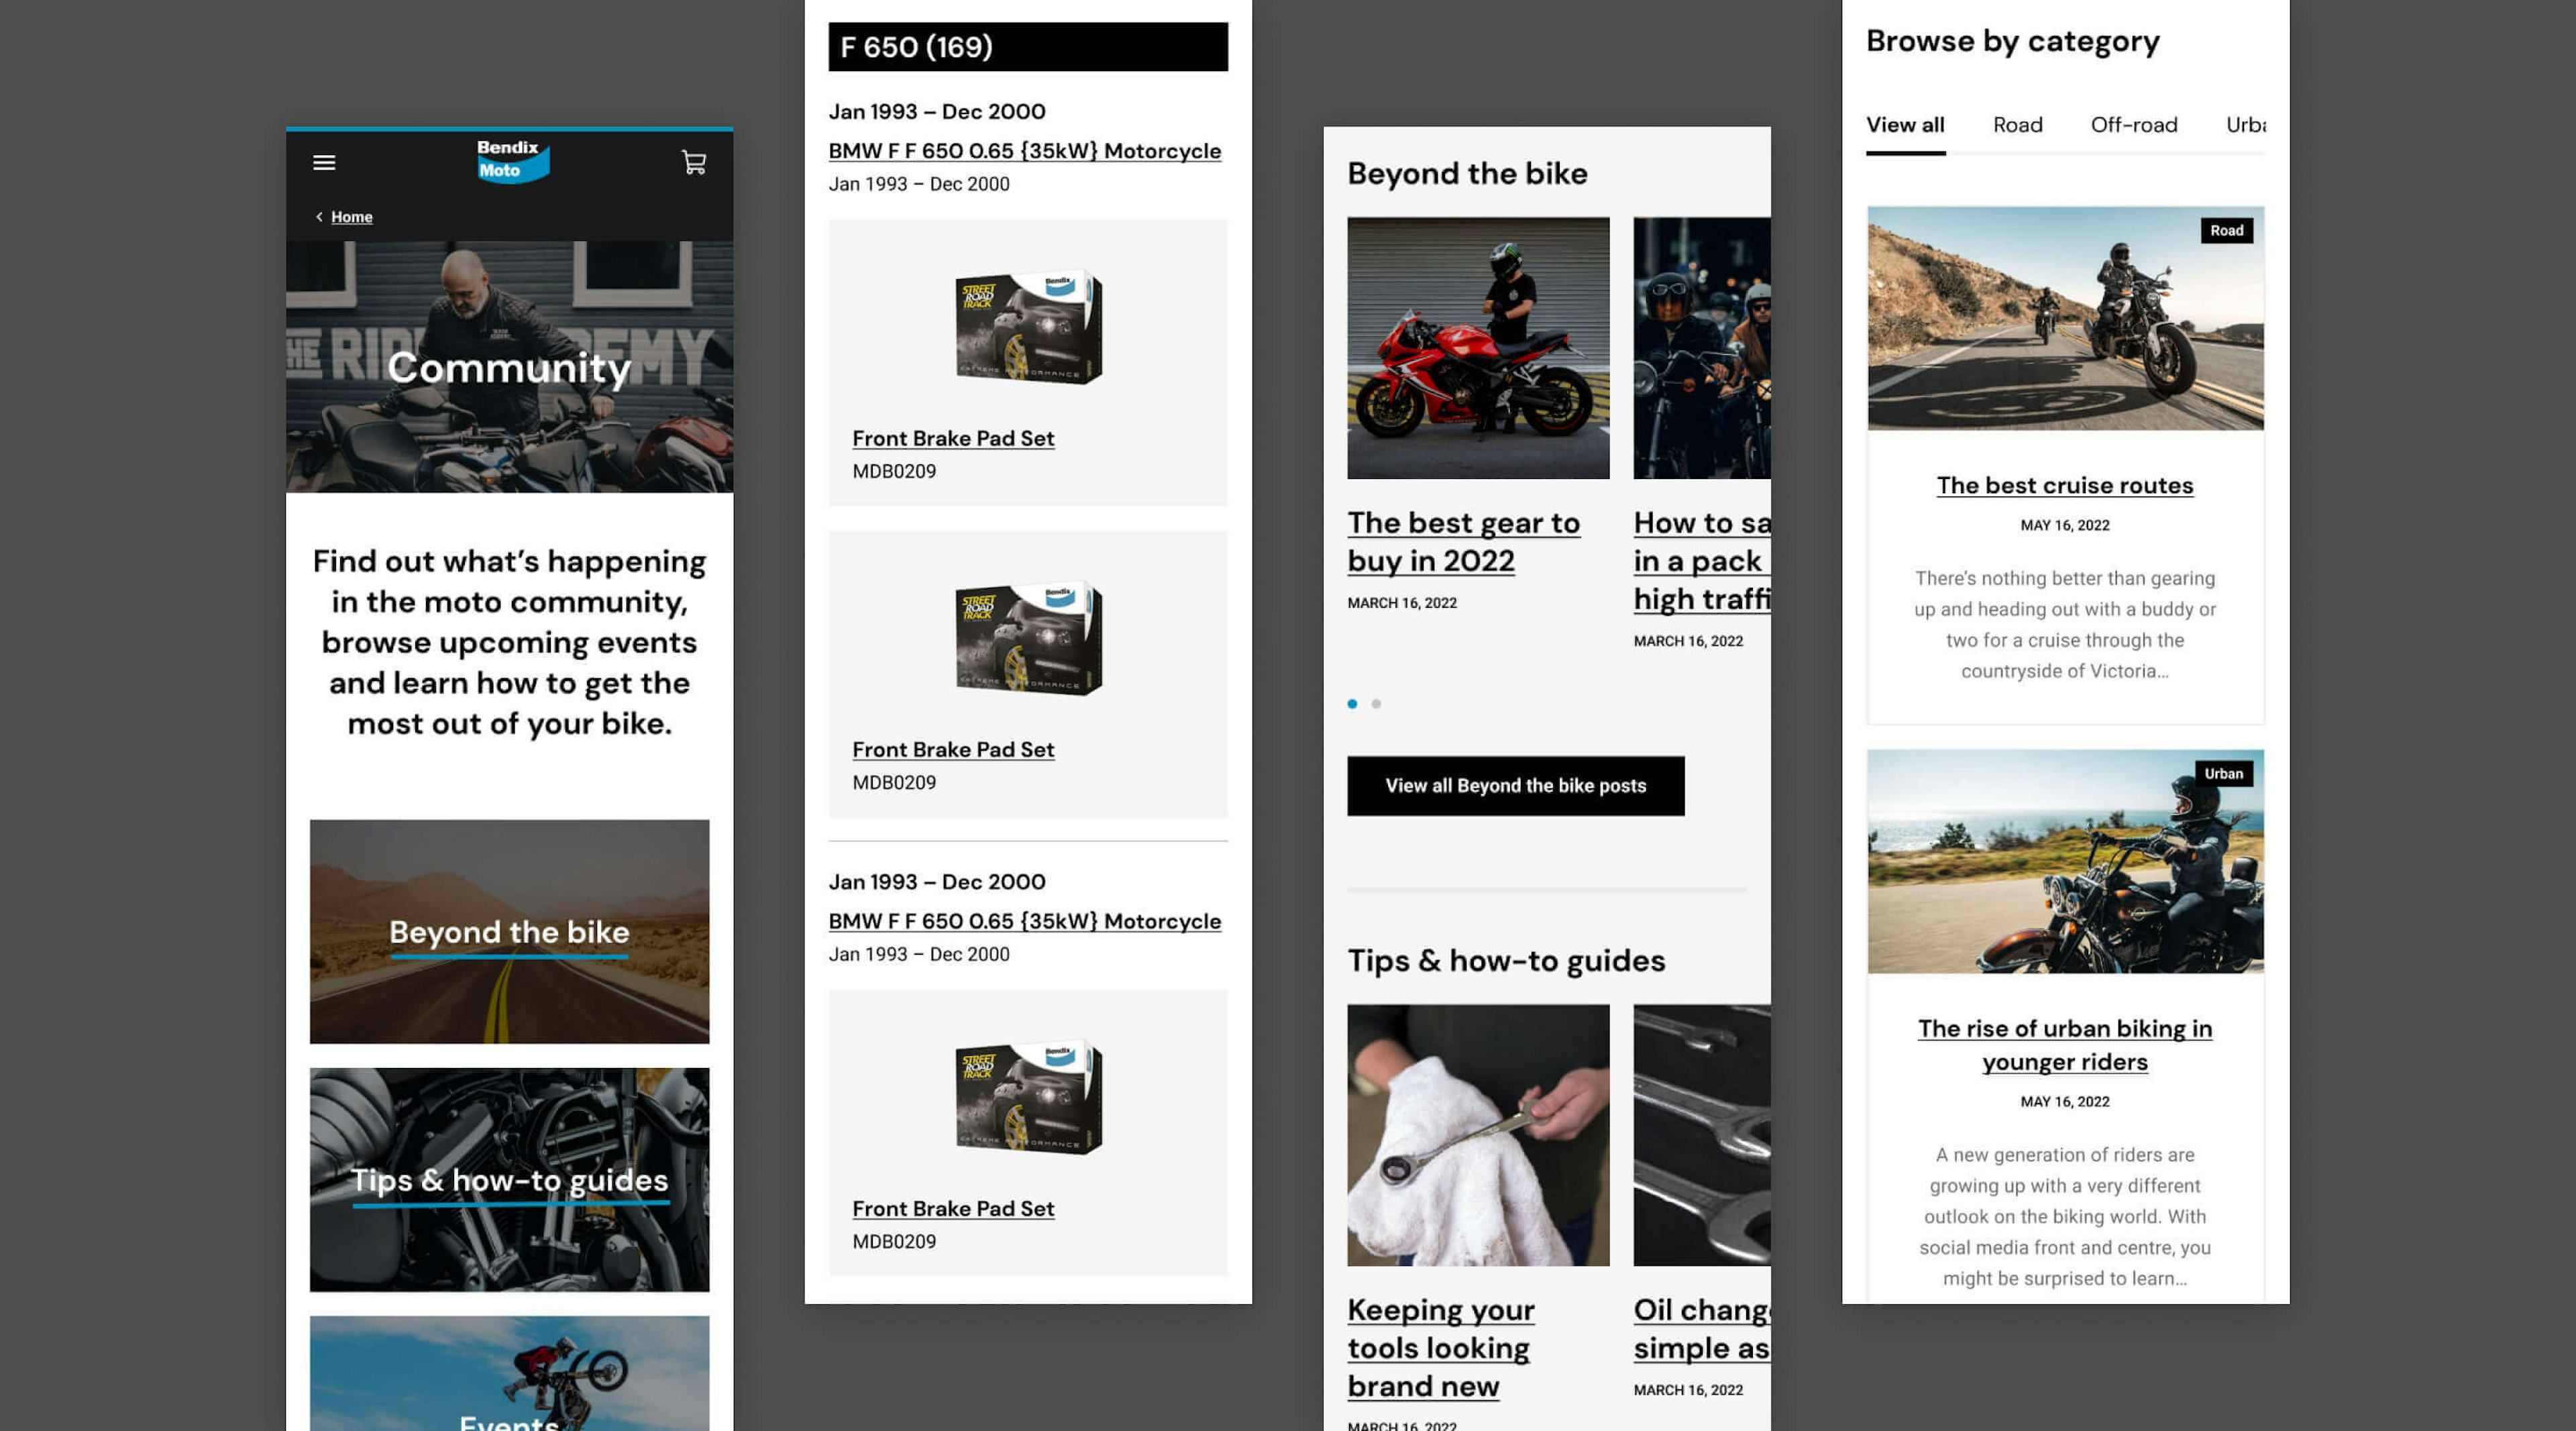Click the back chevron beside Home
Screen dimensions: 2576x1431
319,217
